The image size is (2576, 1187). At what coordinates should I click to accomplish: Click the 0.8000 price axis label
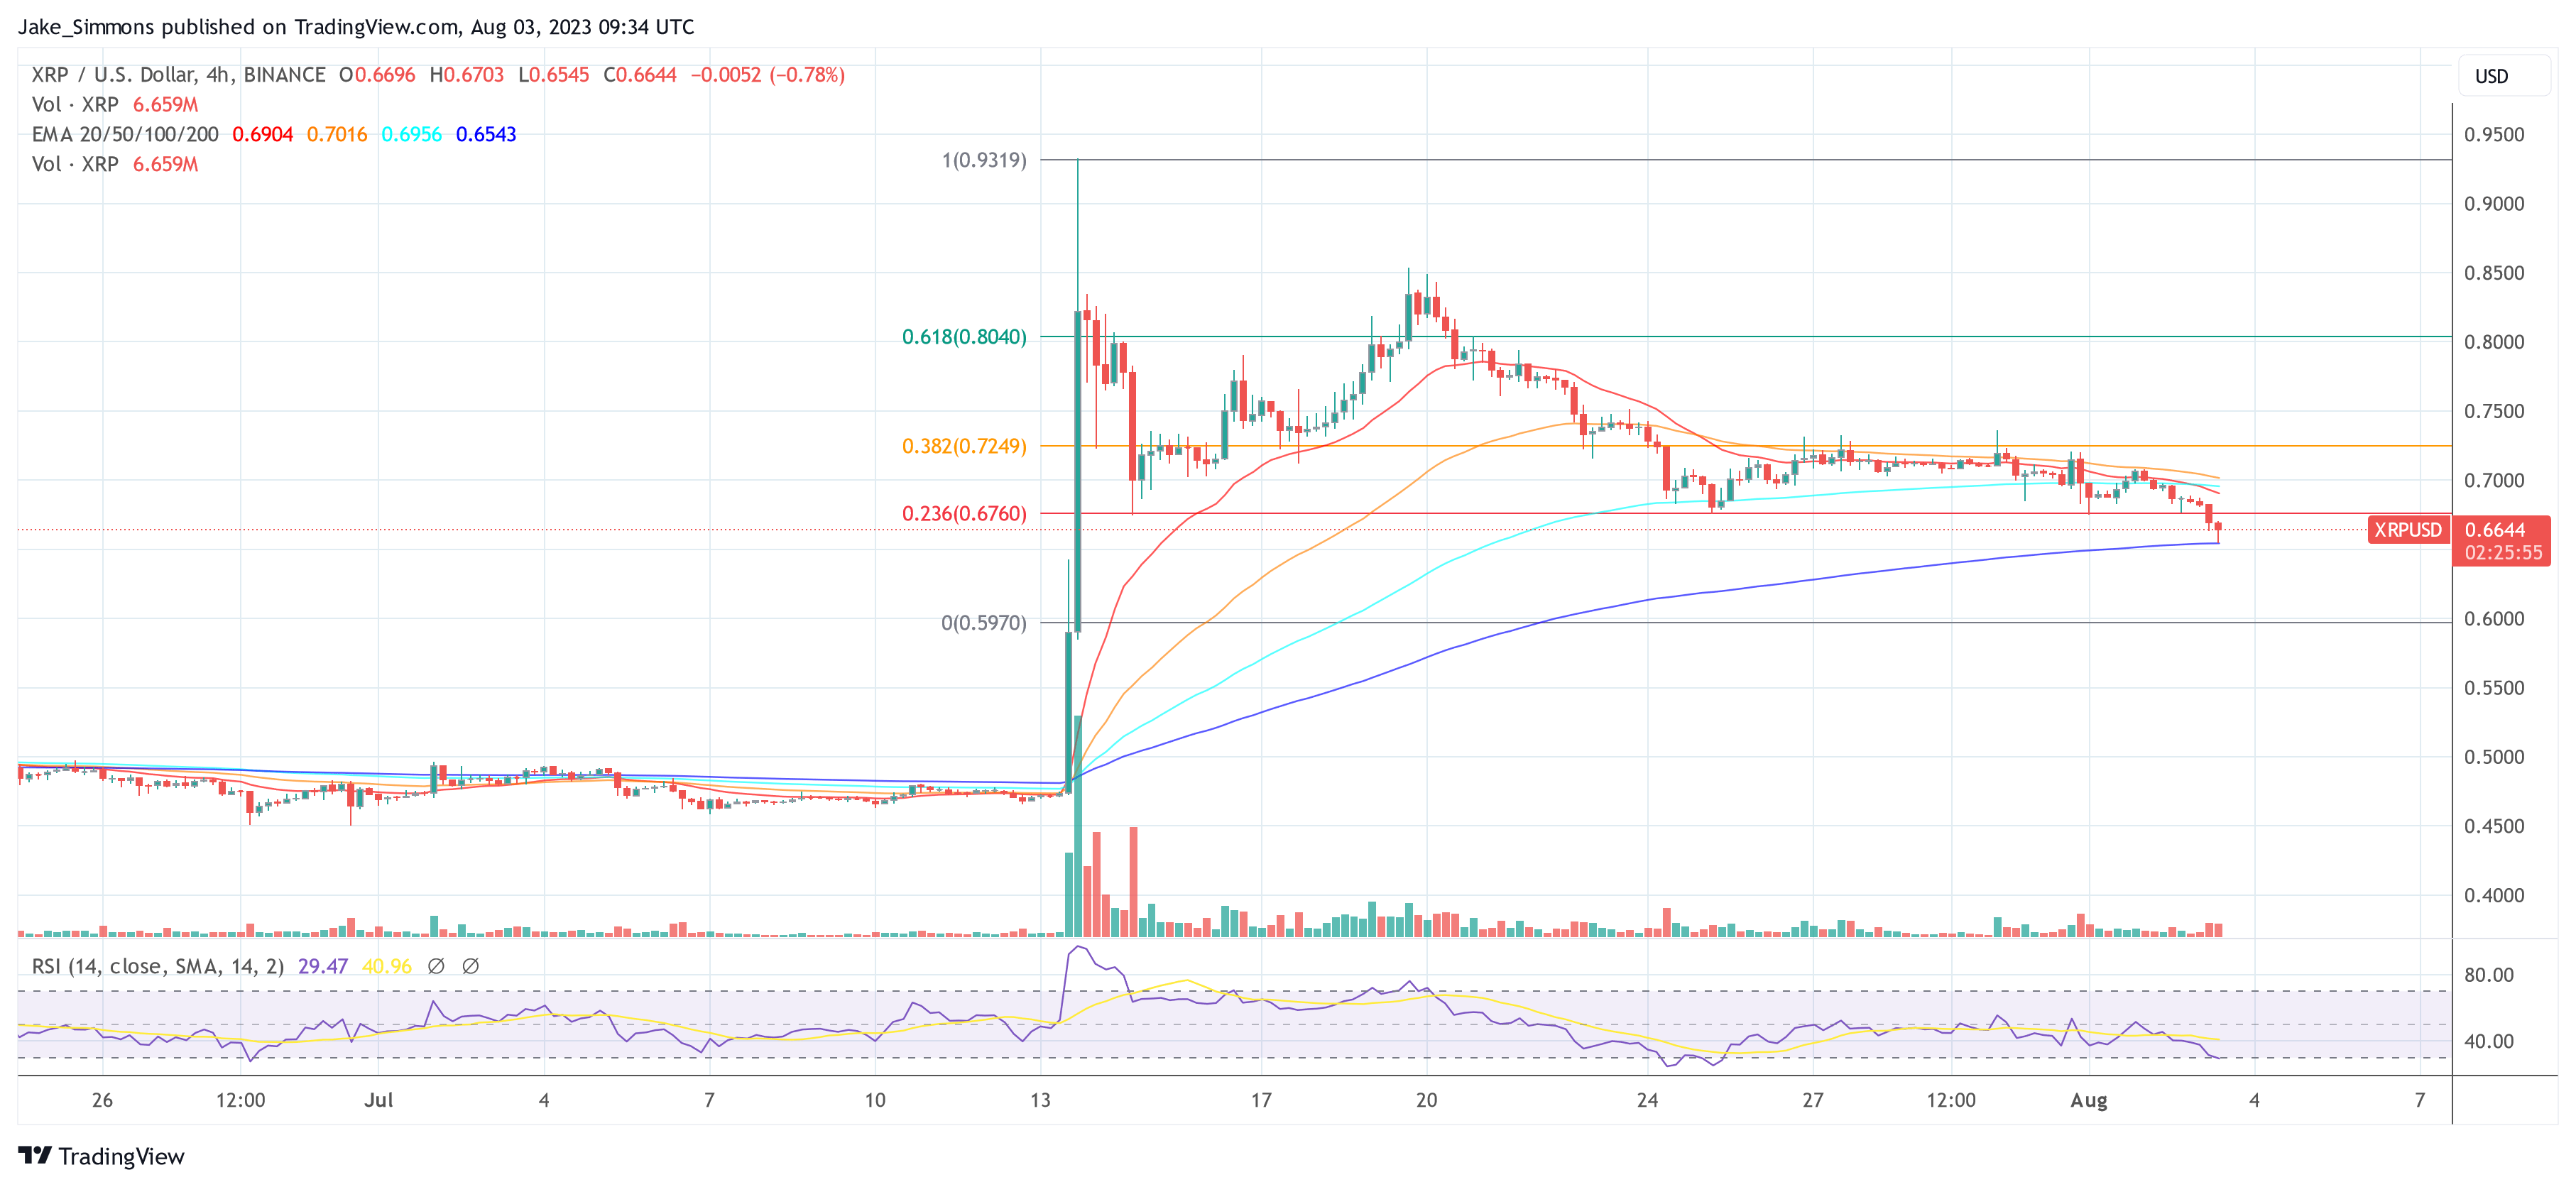pos(2494,342)
